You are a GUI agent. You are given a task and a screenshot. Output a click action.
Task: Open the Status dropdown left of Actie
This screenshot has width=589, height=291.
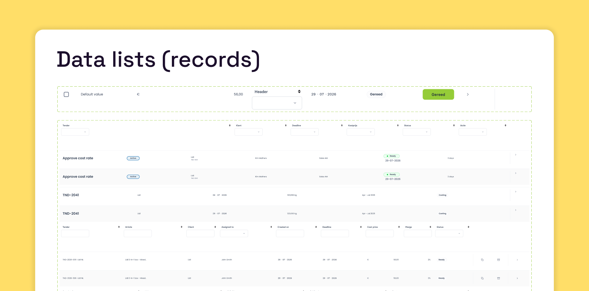coord(416,132)
